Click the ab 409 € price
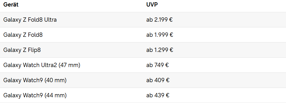 pyautogui.click(x=158, y=80)
